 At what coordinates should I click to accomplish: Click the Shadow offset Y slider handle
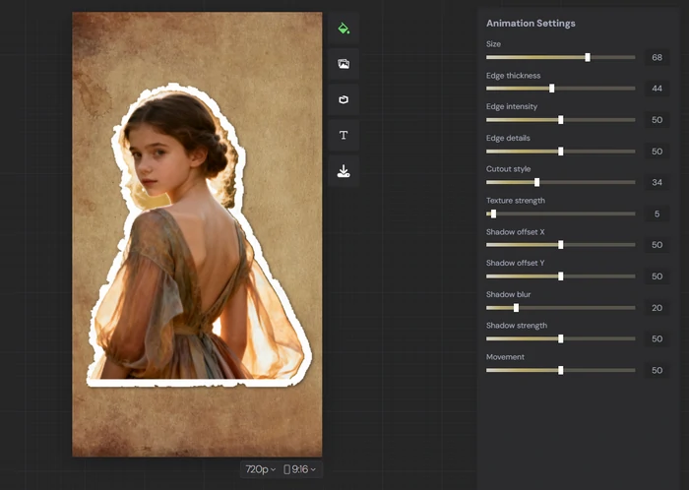[561, 276]
